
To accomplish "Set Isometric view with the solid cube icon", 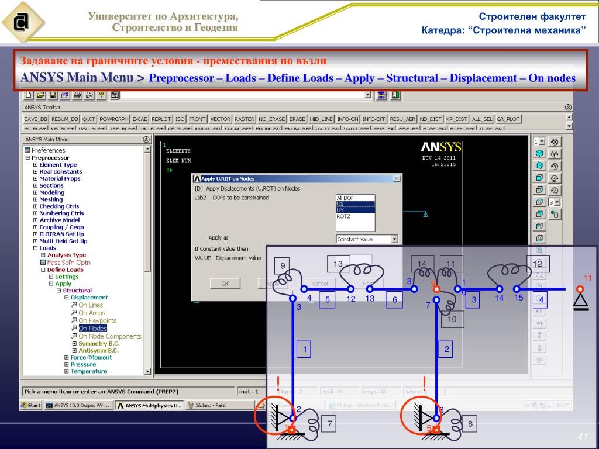I will pyautogui.click(x=539, y=154).
